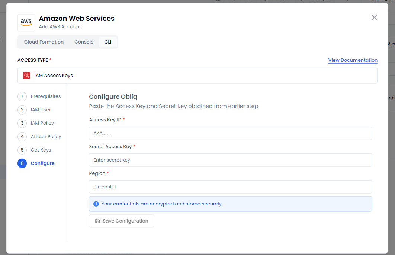The image size is (395, 255).
Task: Focus the Access Key ID input field
Action: pos(230,133)
